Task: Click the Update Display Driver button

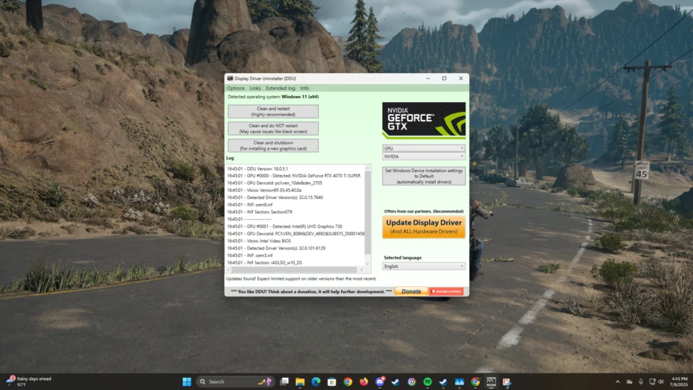Action: (x=424, y=227)
